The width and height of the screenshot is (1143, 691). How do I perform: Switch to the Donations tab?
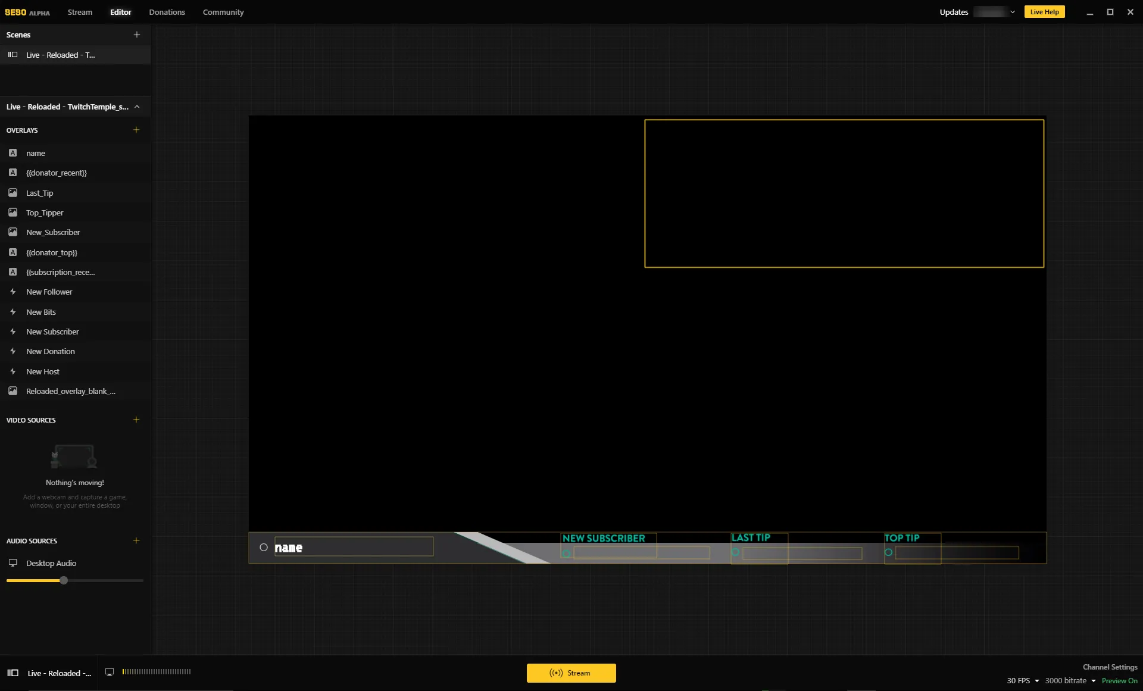click(x=167, y=12)
